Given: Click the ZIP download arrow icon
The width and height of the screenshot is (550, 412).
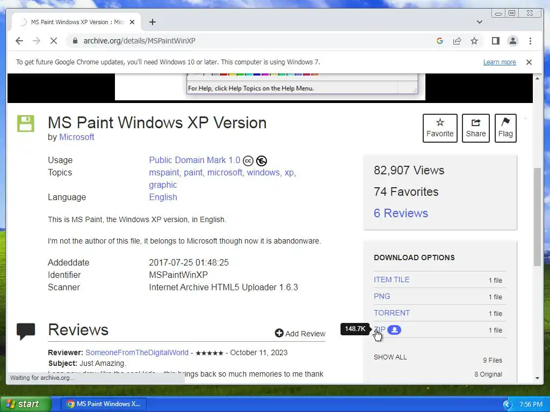Looking at the screenshot, I should 394,330.
